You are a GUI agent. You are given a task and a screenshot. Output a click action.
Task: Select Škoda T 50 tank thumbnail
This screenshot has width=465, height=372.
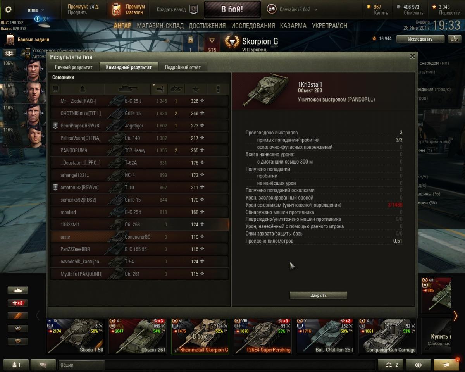pos(75,336)
